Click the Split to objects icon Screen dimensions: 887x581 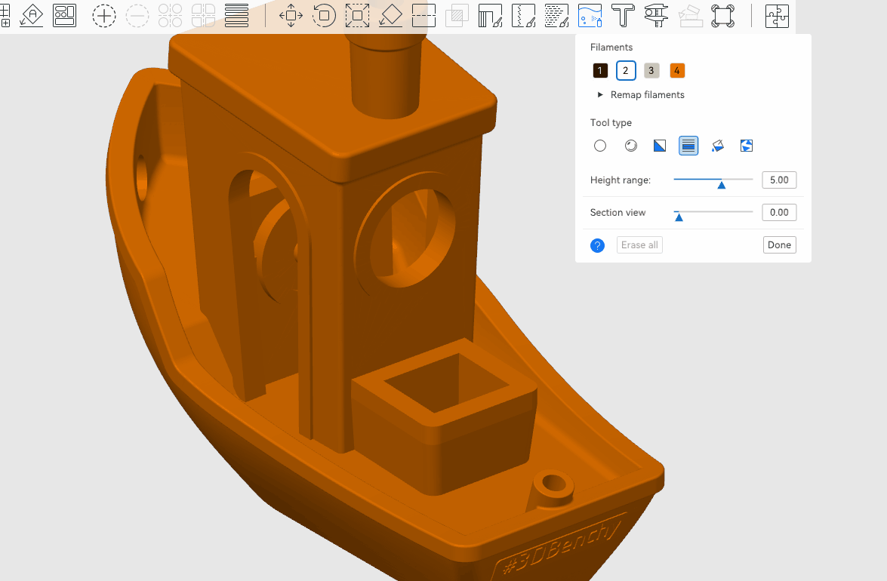click(170, 15)
